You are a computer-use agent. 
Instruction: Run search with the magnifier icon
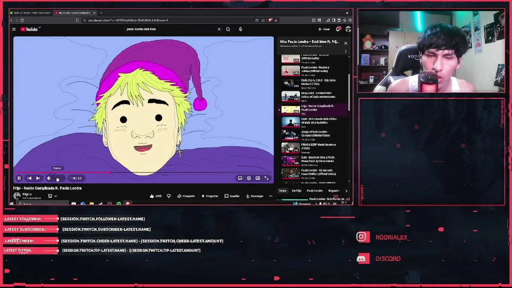tap(228, 29)
